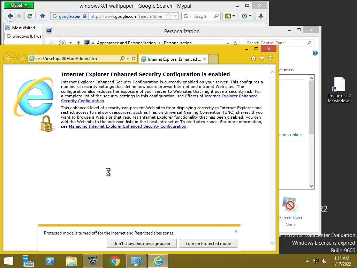Screen dimensions: 357x268
Task: Bookmark this page star in Mypal
Action: [x=168, y=16]
